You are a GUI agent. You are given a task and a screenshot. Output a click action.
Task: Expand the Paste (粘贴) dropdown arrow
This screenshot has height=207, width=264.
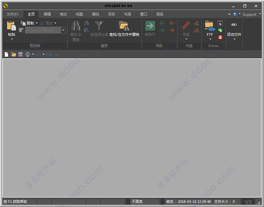[12, 39]
